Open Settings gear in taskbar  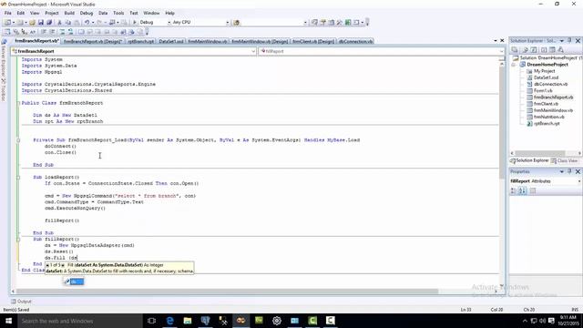(x=277, y=320)
